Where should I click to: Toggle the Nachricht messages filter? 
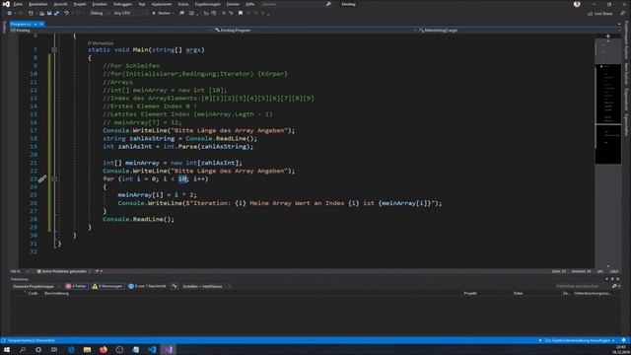coord(147,286)
